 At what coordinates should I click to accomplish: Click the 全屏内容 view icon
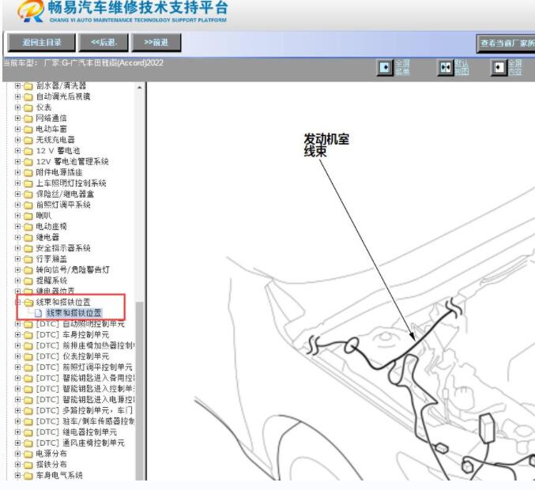(x=499, y=67)
